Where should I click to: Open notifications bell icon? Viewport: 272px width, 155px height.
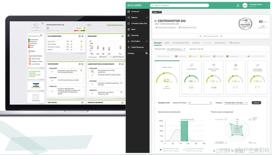(x=238, y=5)
